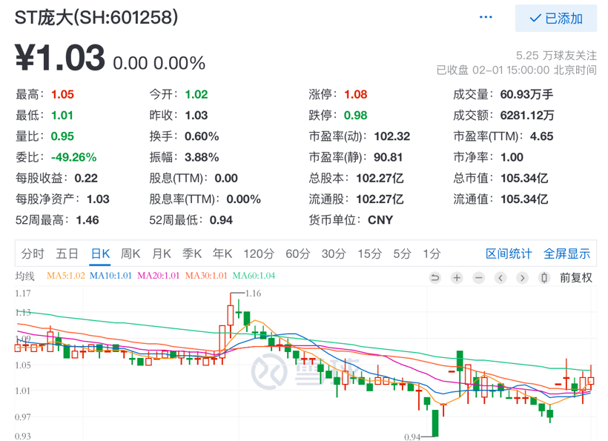
Task: Click the 跌停 0.98 value
Action: [356, 116]
